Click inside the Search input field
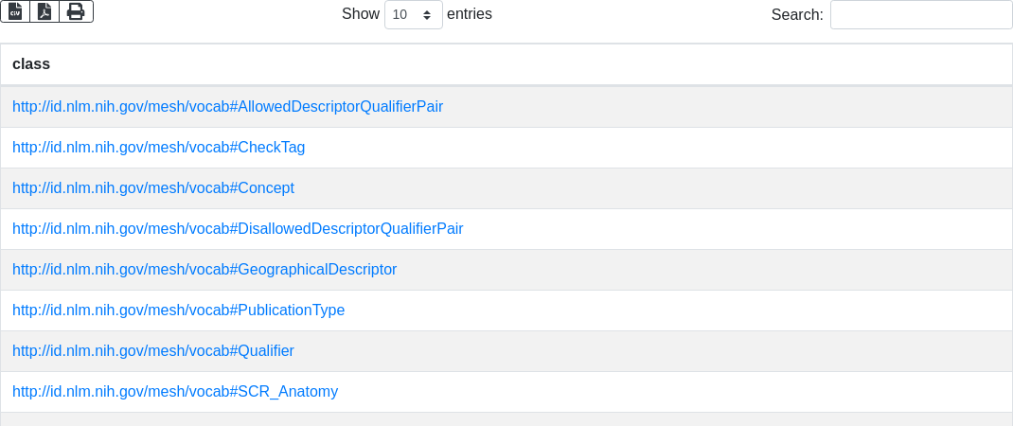The width and height of the screenshot is (1013, 426). [920, 14]
